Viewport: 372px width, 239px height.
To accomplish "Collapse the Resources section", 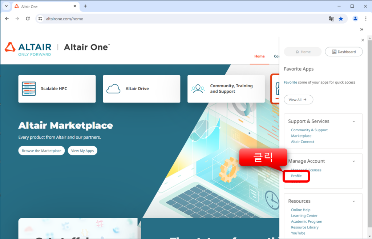I will click(353, 201).
